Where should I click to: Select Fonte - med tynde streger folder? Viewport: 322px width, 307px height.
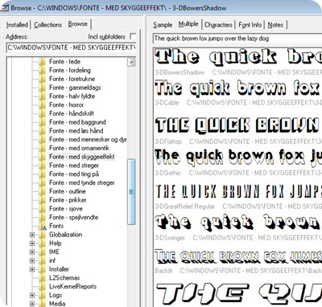click(x=82, y=182)
